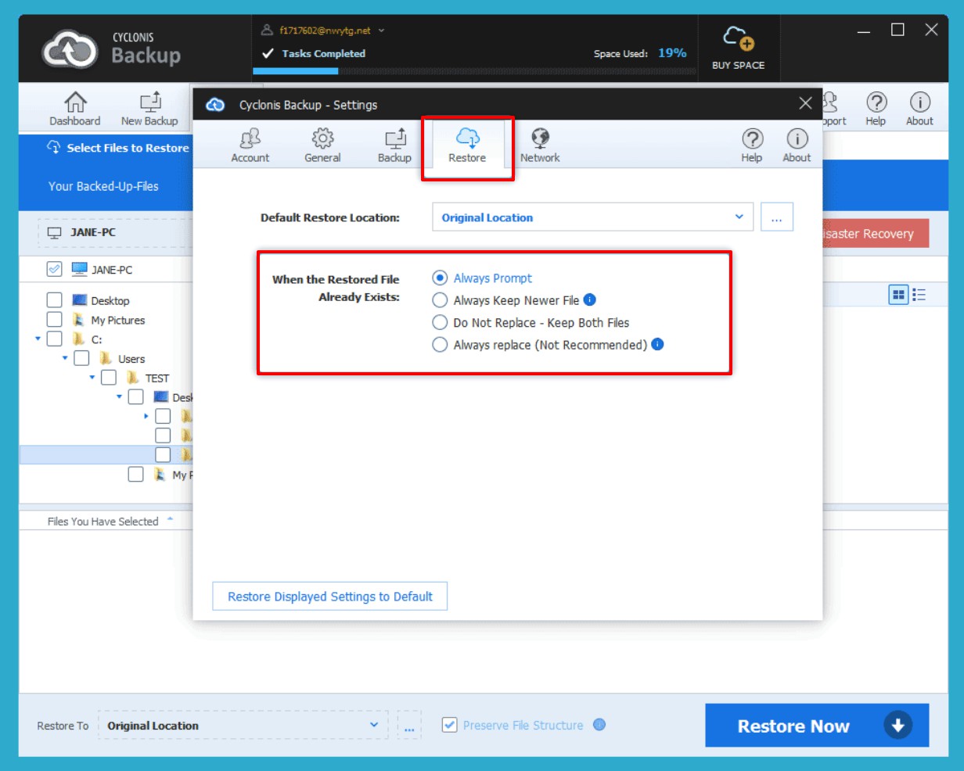Click the Buy Space cloud icon

pyautogui.click(x=738, y=39)
